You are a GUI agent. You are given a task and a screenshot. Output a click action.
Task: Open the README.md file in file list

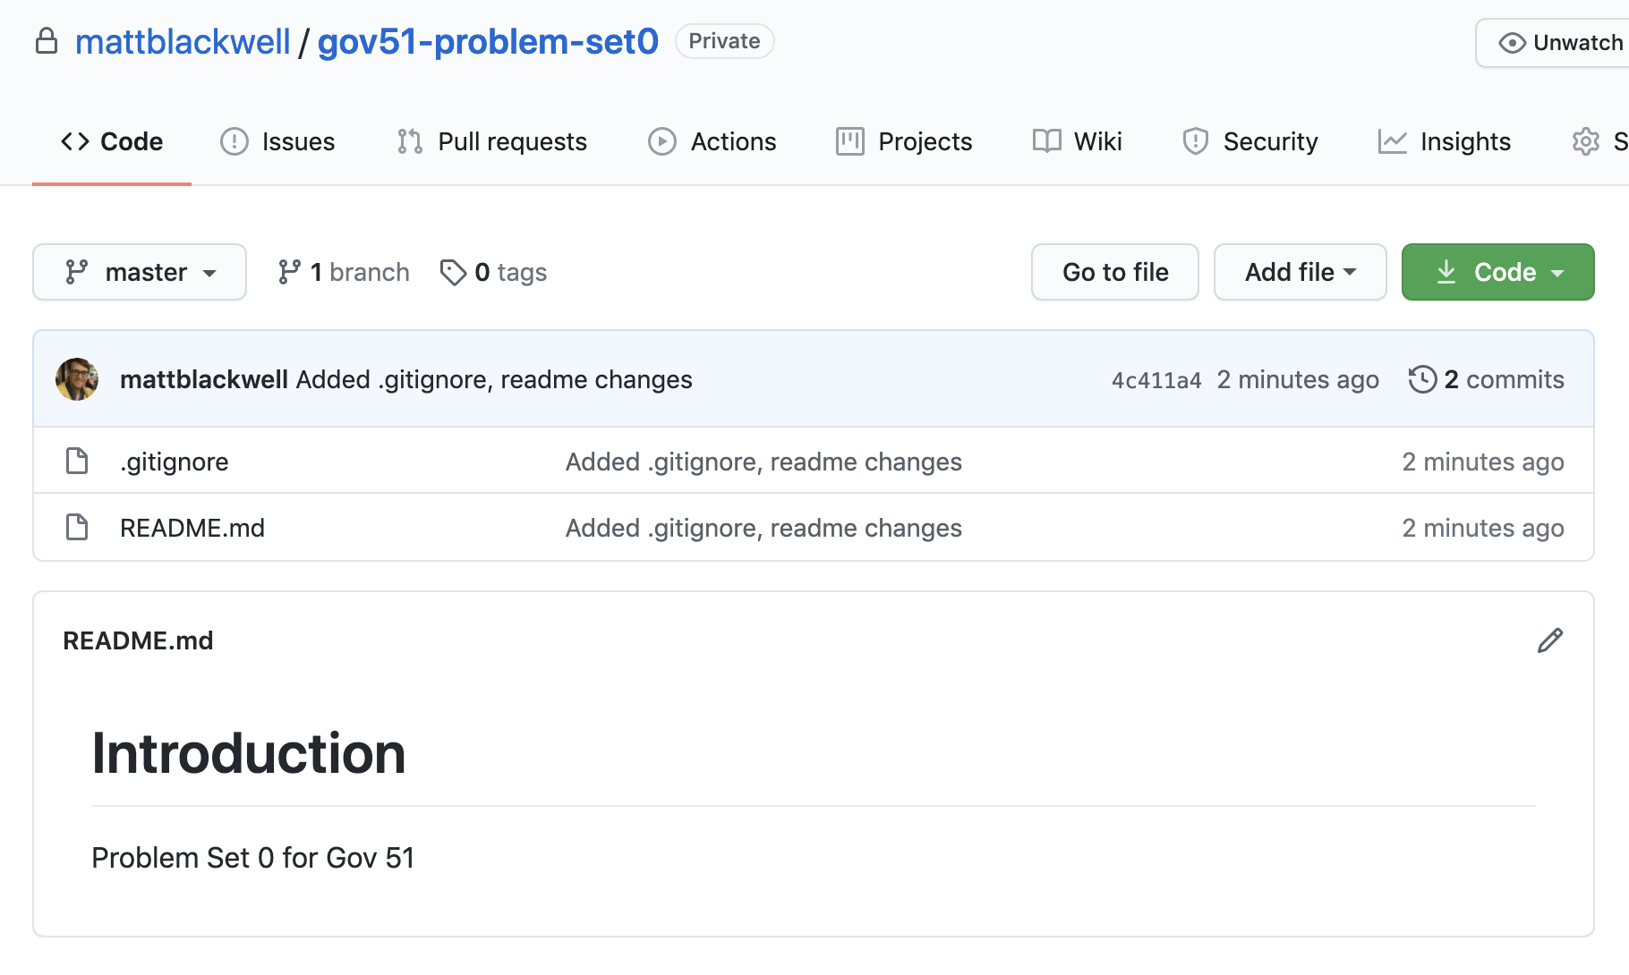192,528
